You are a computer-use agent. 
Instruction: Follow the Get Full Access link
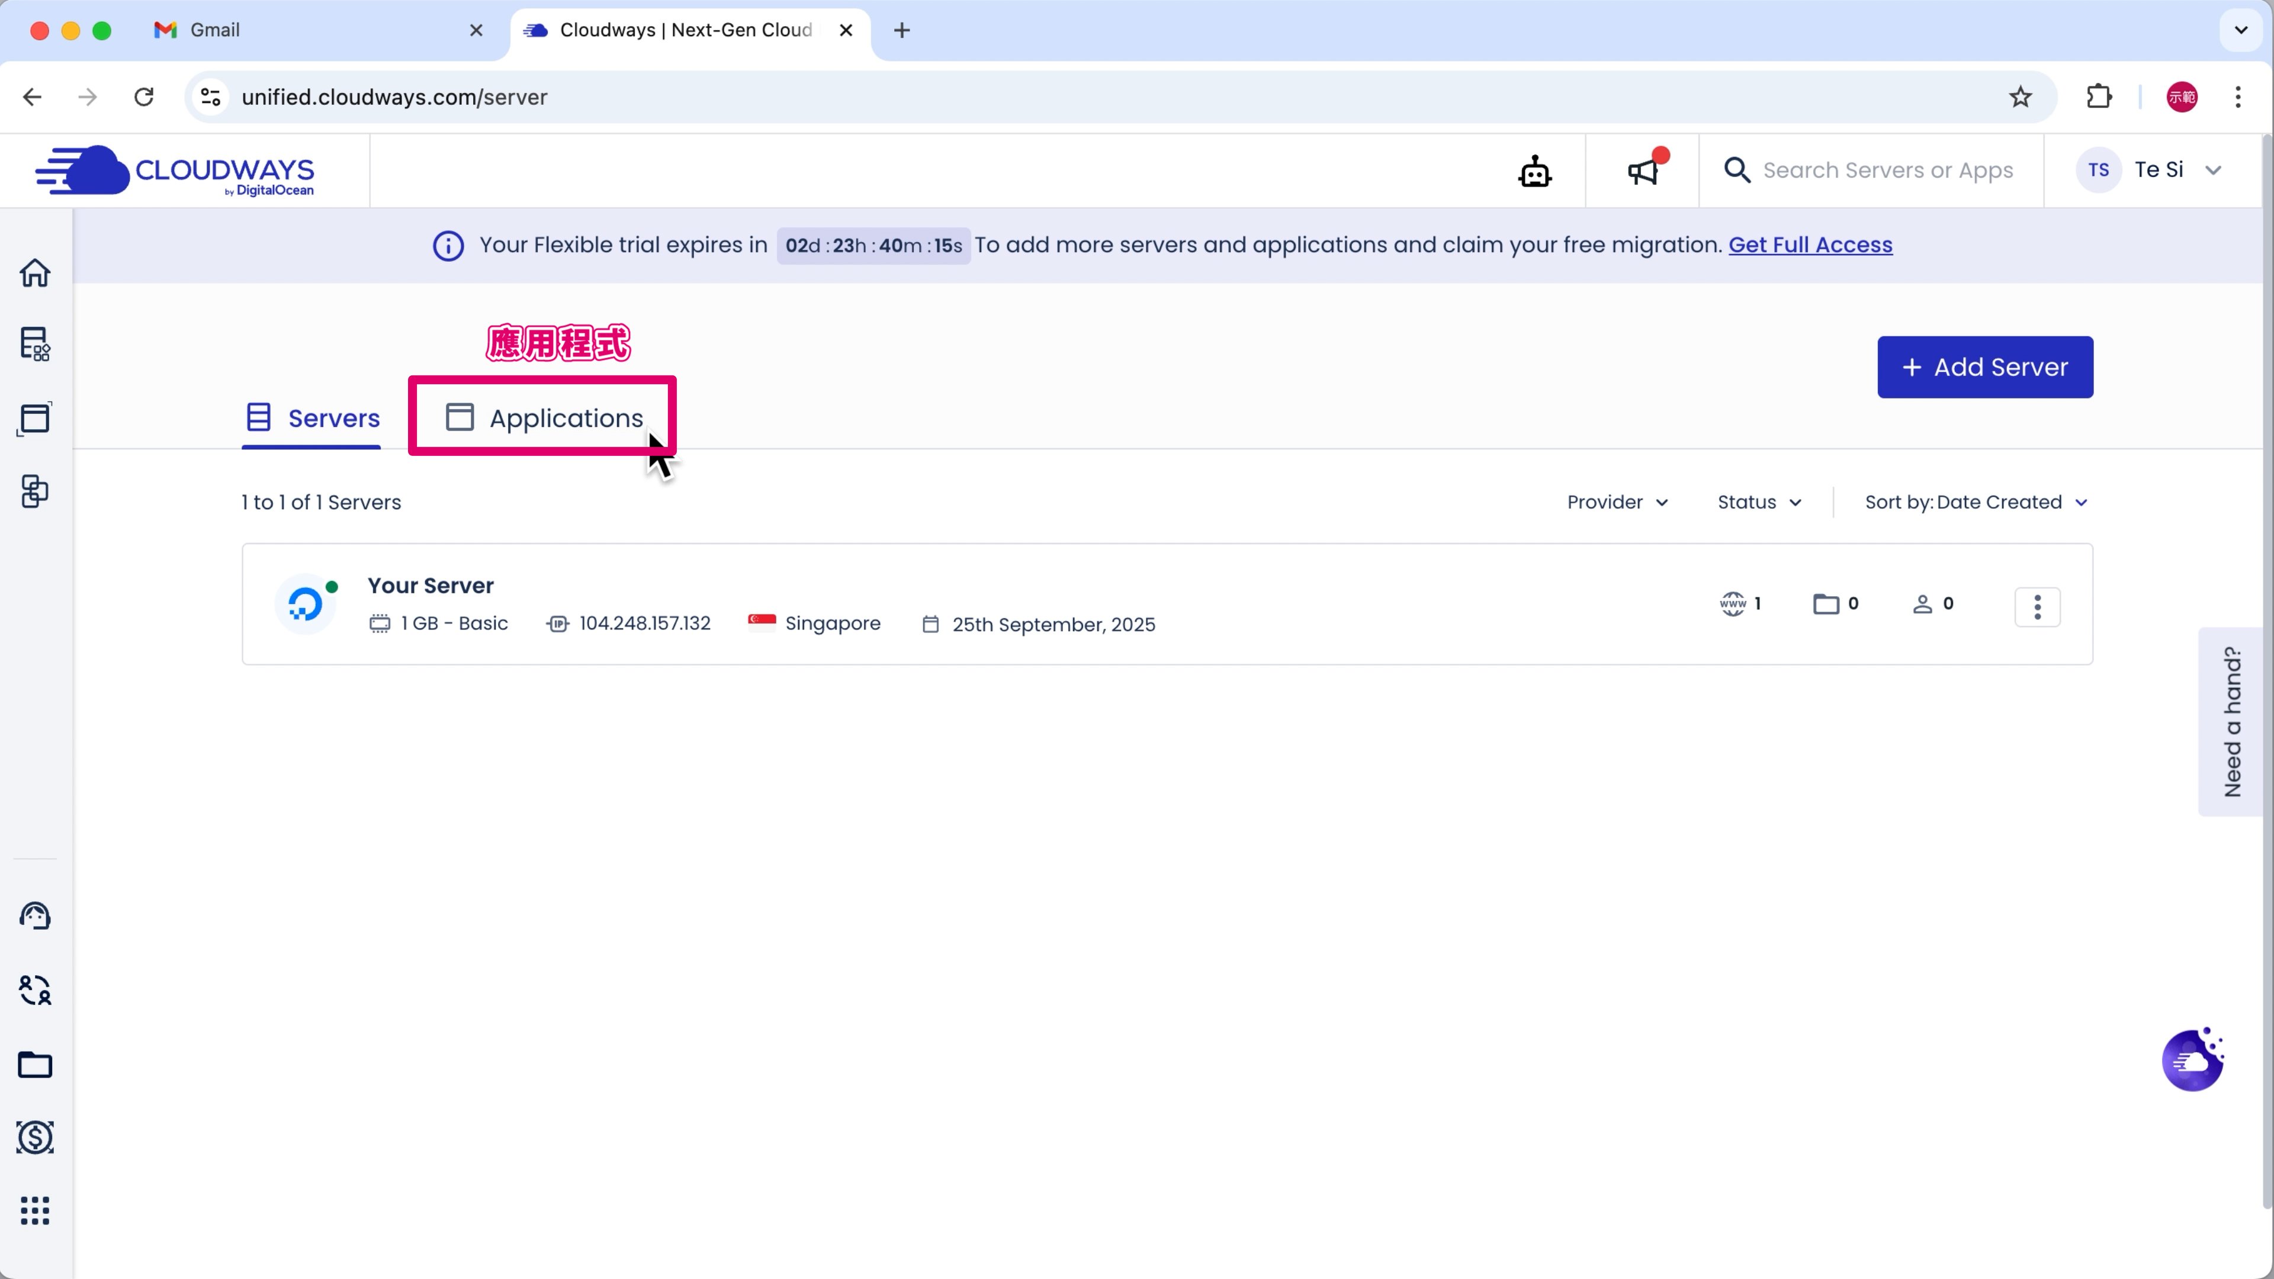[x=1810, y=245]
